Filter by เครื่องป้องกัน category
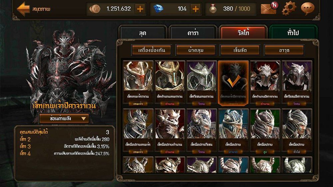The width and height of the screenshot is (333, 187). point(152,50)
